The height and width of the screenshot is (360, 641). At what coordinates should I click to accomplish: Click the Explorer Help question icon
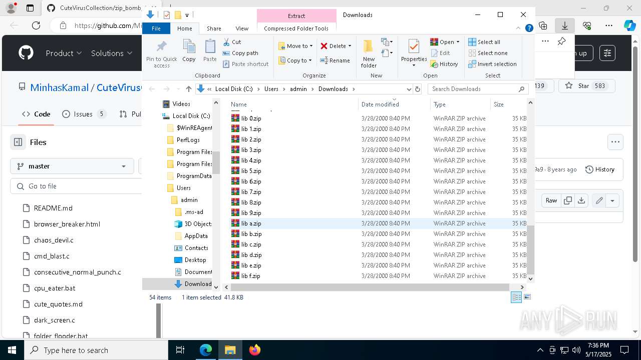pos(529,28)
